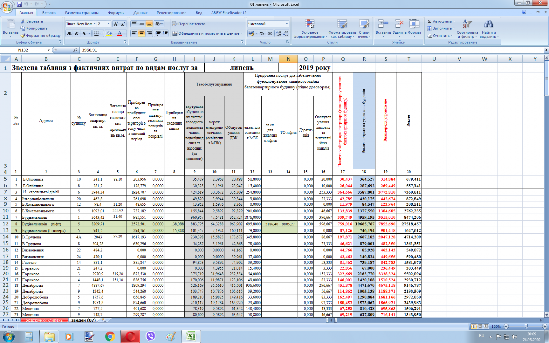The width and height of the screenshot is (549, 343).
Task: Increase font size icon
Action: coord(116,24)
